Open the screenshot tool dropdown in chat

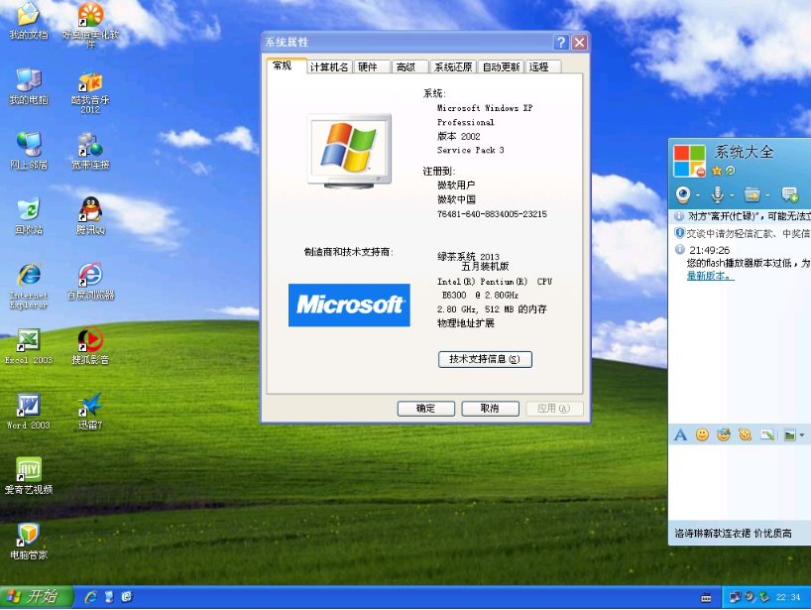801,435
